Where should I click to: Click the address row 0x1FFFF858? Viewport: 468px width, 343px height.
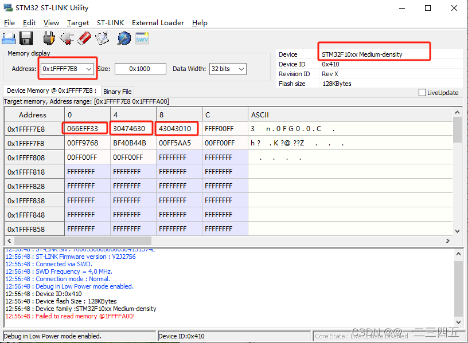[x=34, y=229]
